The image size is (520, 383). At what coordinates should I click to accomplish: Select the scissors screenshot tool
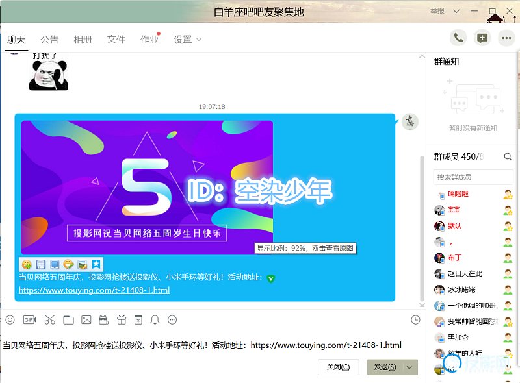tap(50, 320)
